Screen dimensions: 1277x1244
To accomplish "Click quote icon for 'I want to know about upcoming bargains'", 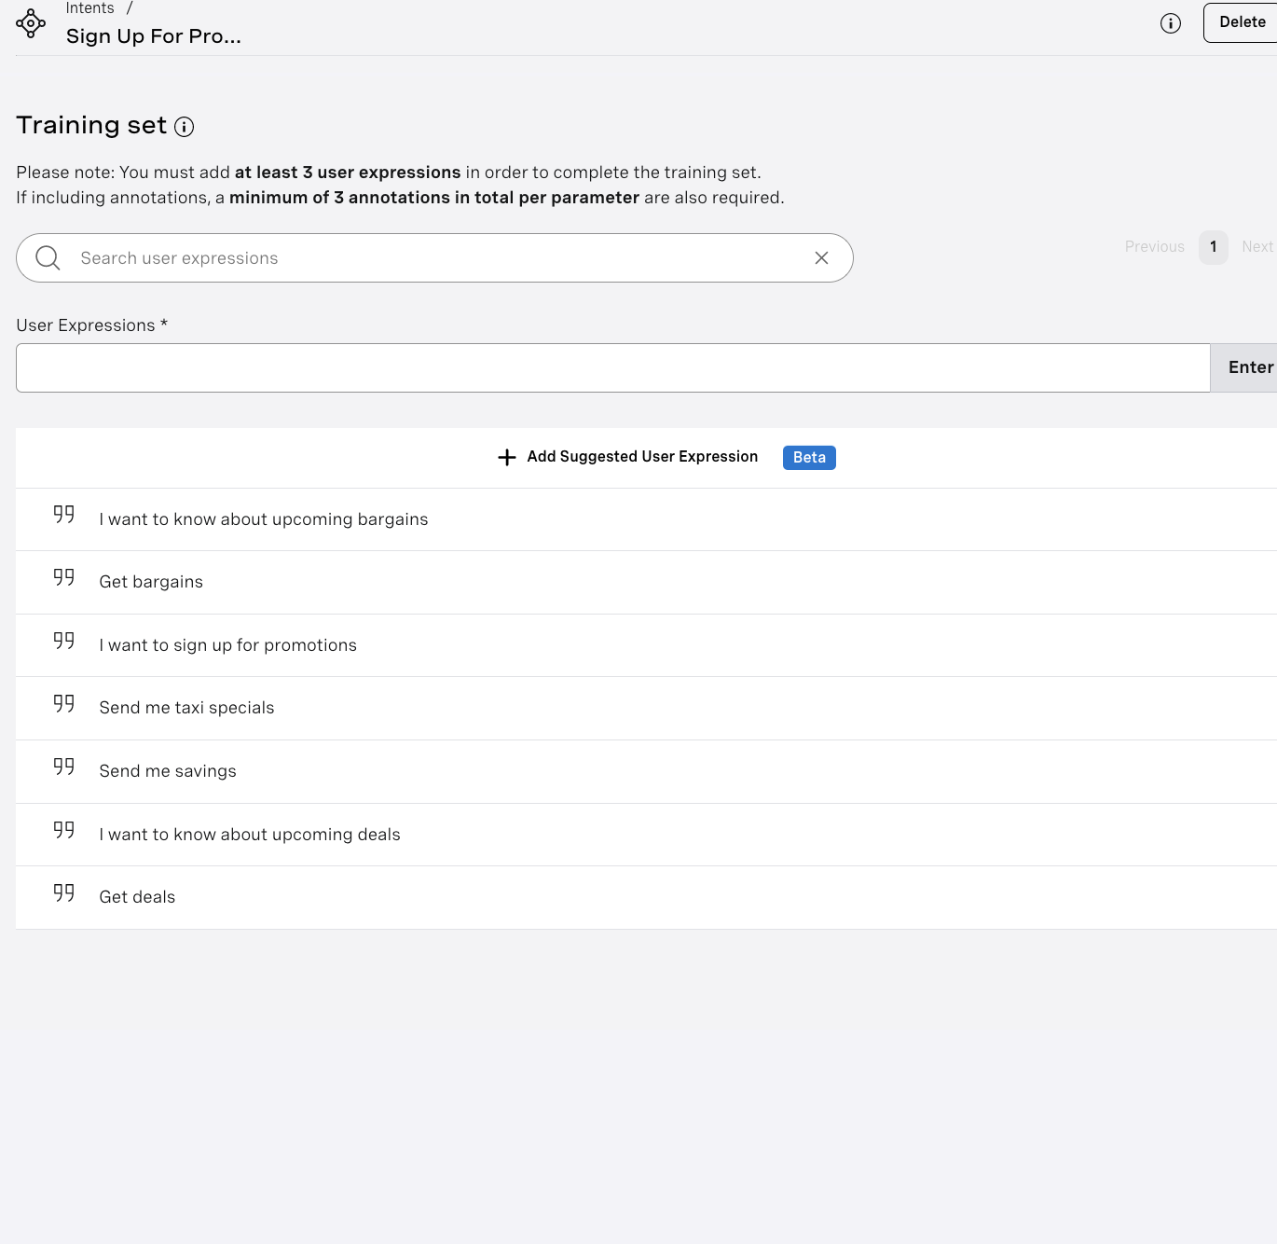I will [63, 515].
